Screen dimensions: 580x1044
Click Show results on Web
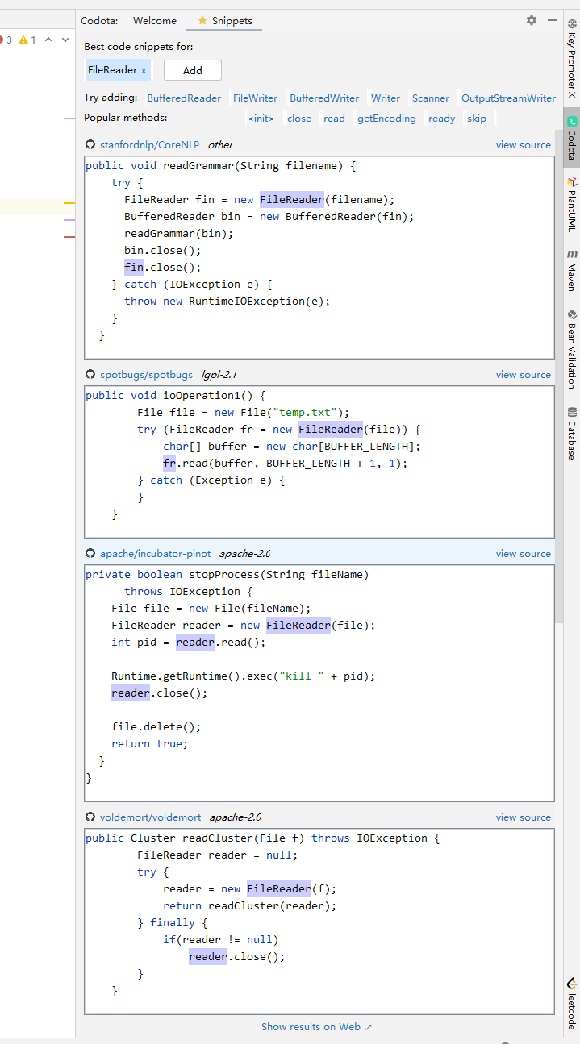pos(316,1027)
